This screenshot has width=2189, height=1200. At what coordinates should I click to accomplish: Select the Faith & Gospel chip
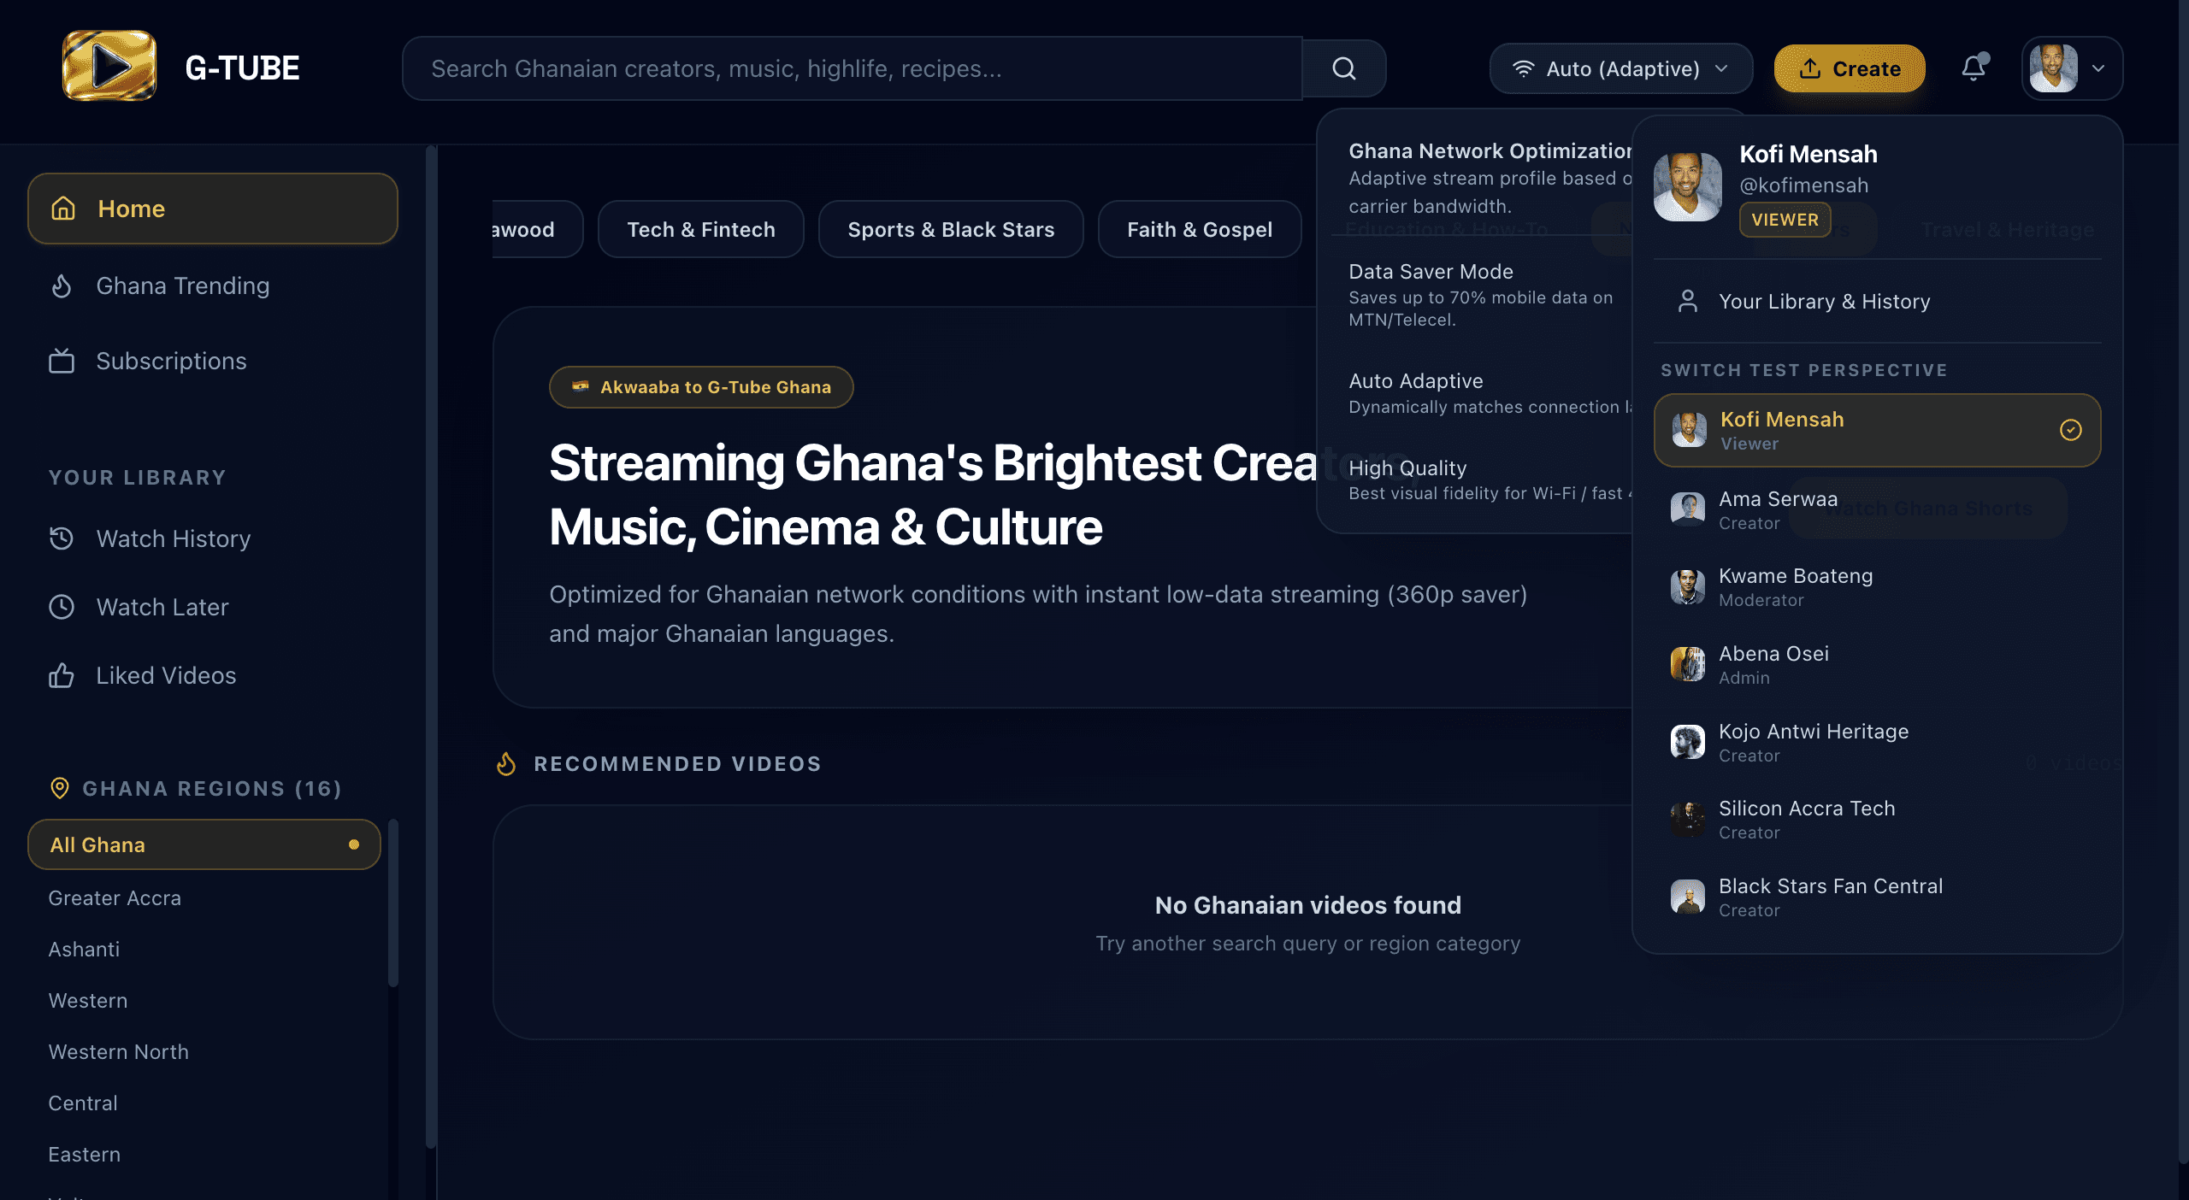click(x=1200, y=229)
